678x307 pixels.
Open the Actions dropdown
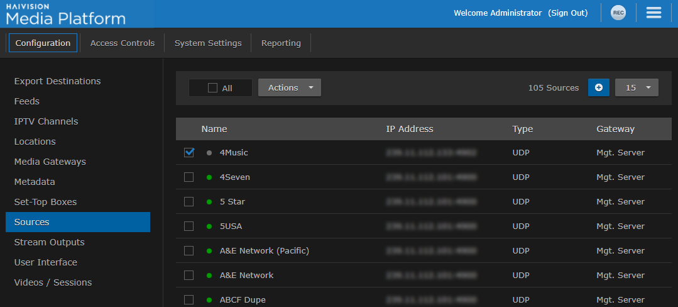(x=289, y=87)
